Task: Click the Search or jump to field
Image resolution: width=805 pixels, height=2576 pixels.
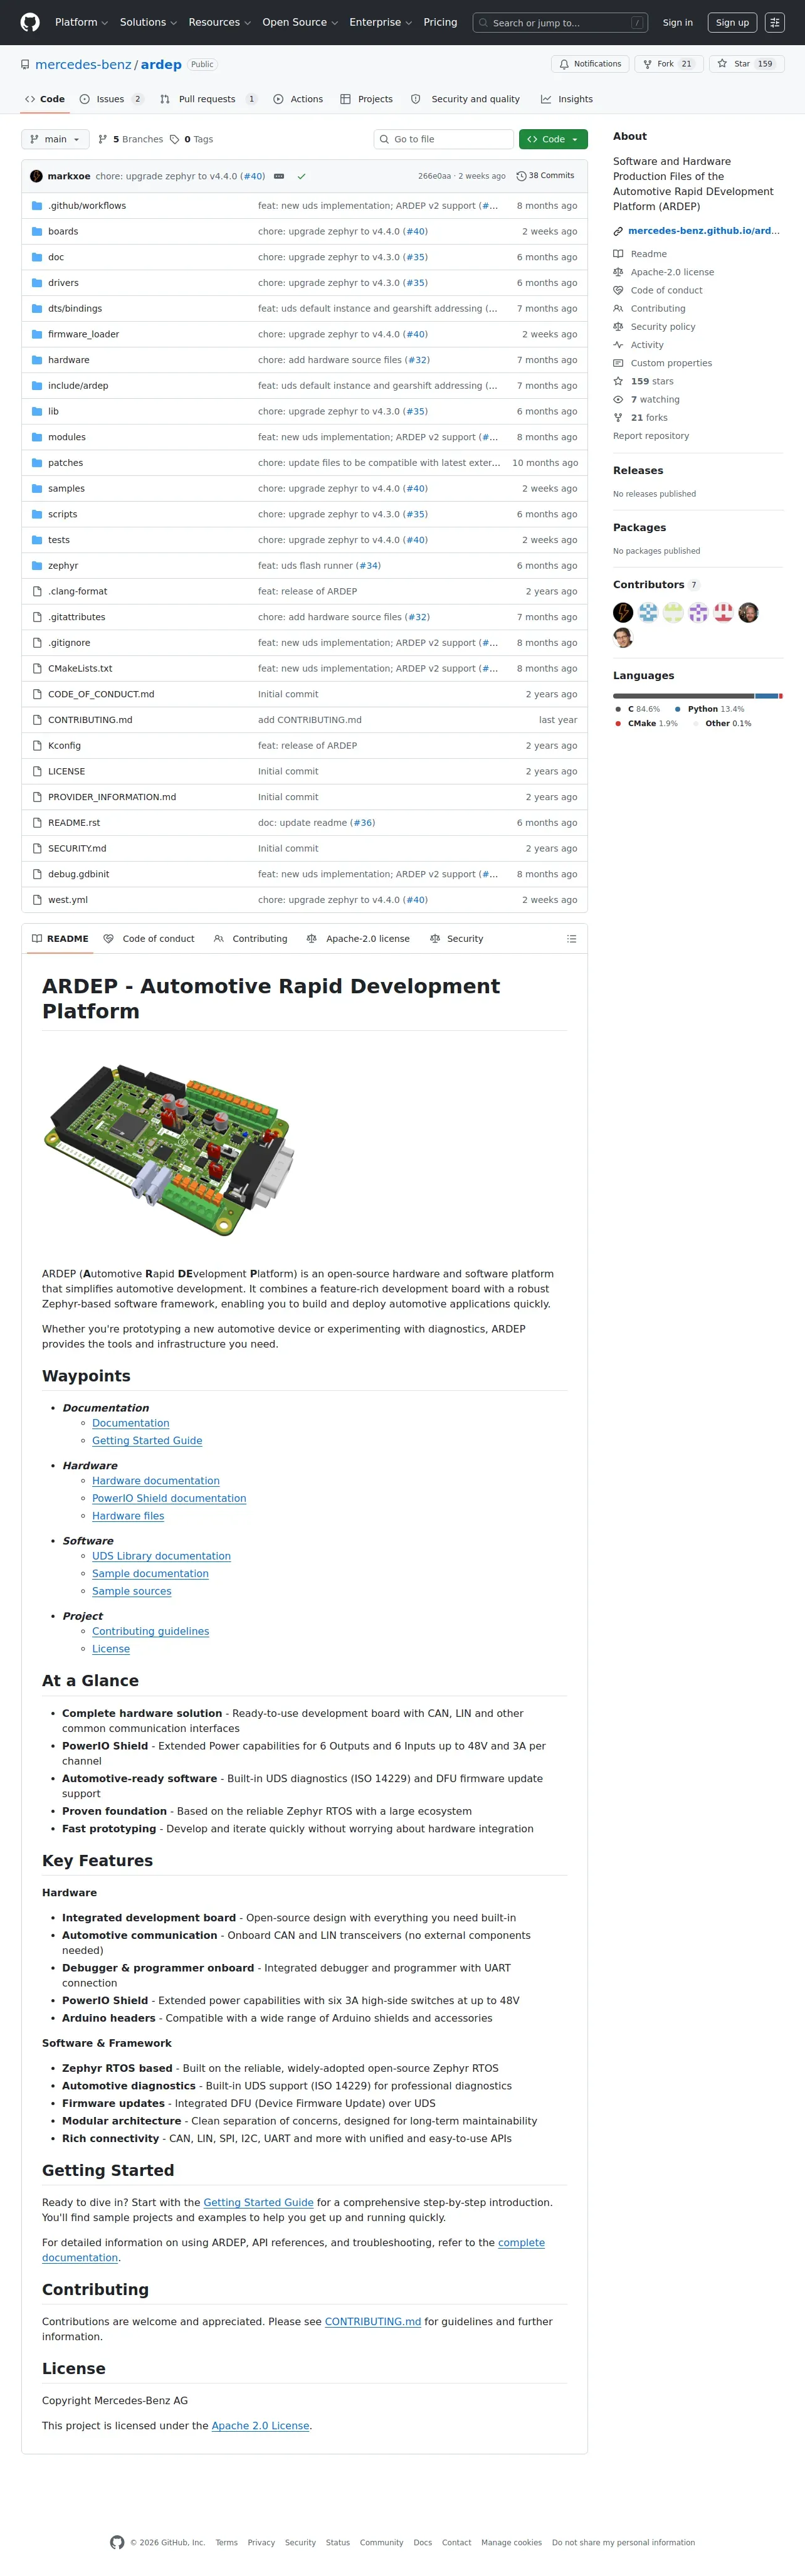Action: (560, 22)
